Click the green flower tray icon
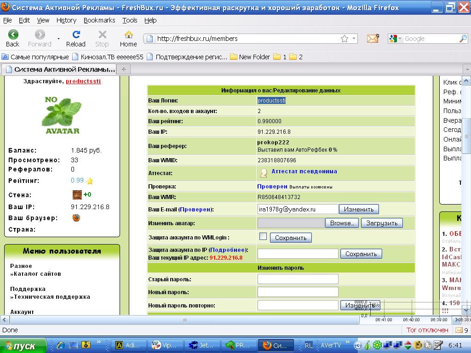This screenshot has height=353, width=471. 377,345
